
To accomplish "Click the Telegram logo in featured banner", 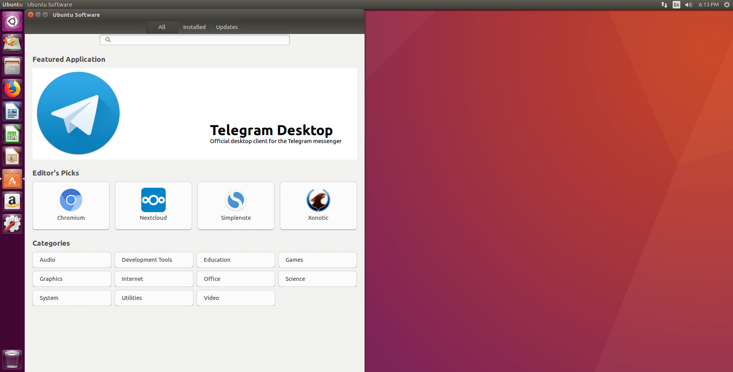I will pos(78,113).
